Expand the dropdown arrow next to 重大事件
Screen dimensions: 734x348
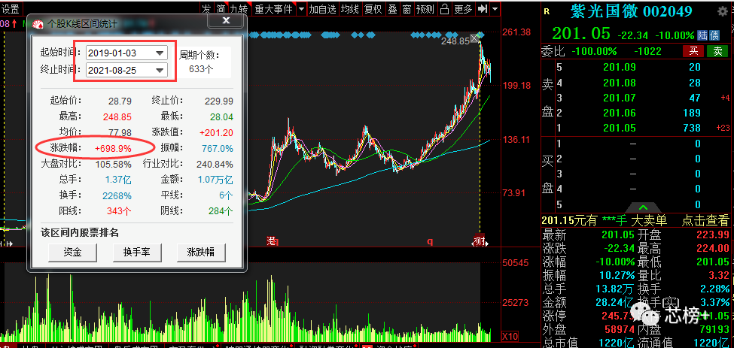point(301,8)
